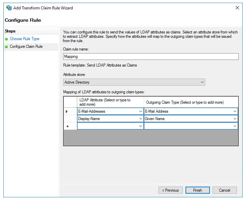The width and height of the screenshot is (248, 201).
Task: Click the Configure Rule page title
Action: click(23, 20)
